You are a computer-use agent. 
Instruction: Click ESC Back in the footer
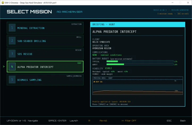pos(176,121)
